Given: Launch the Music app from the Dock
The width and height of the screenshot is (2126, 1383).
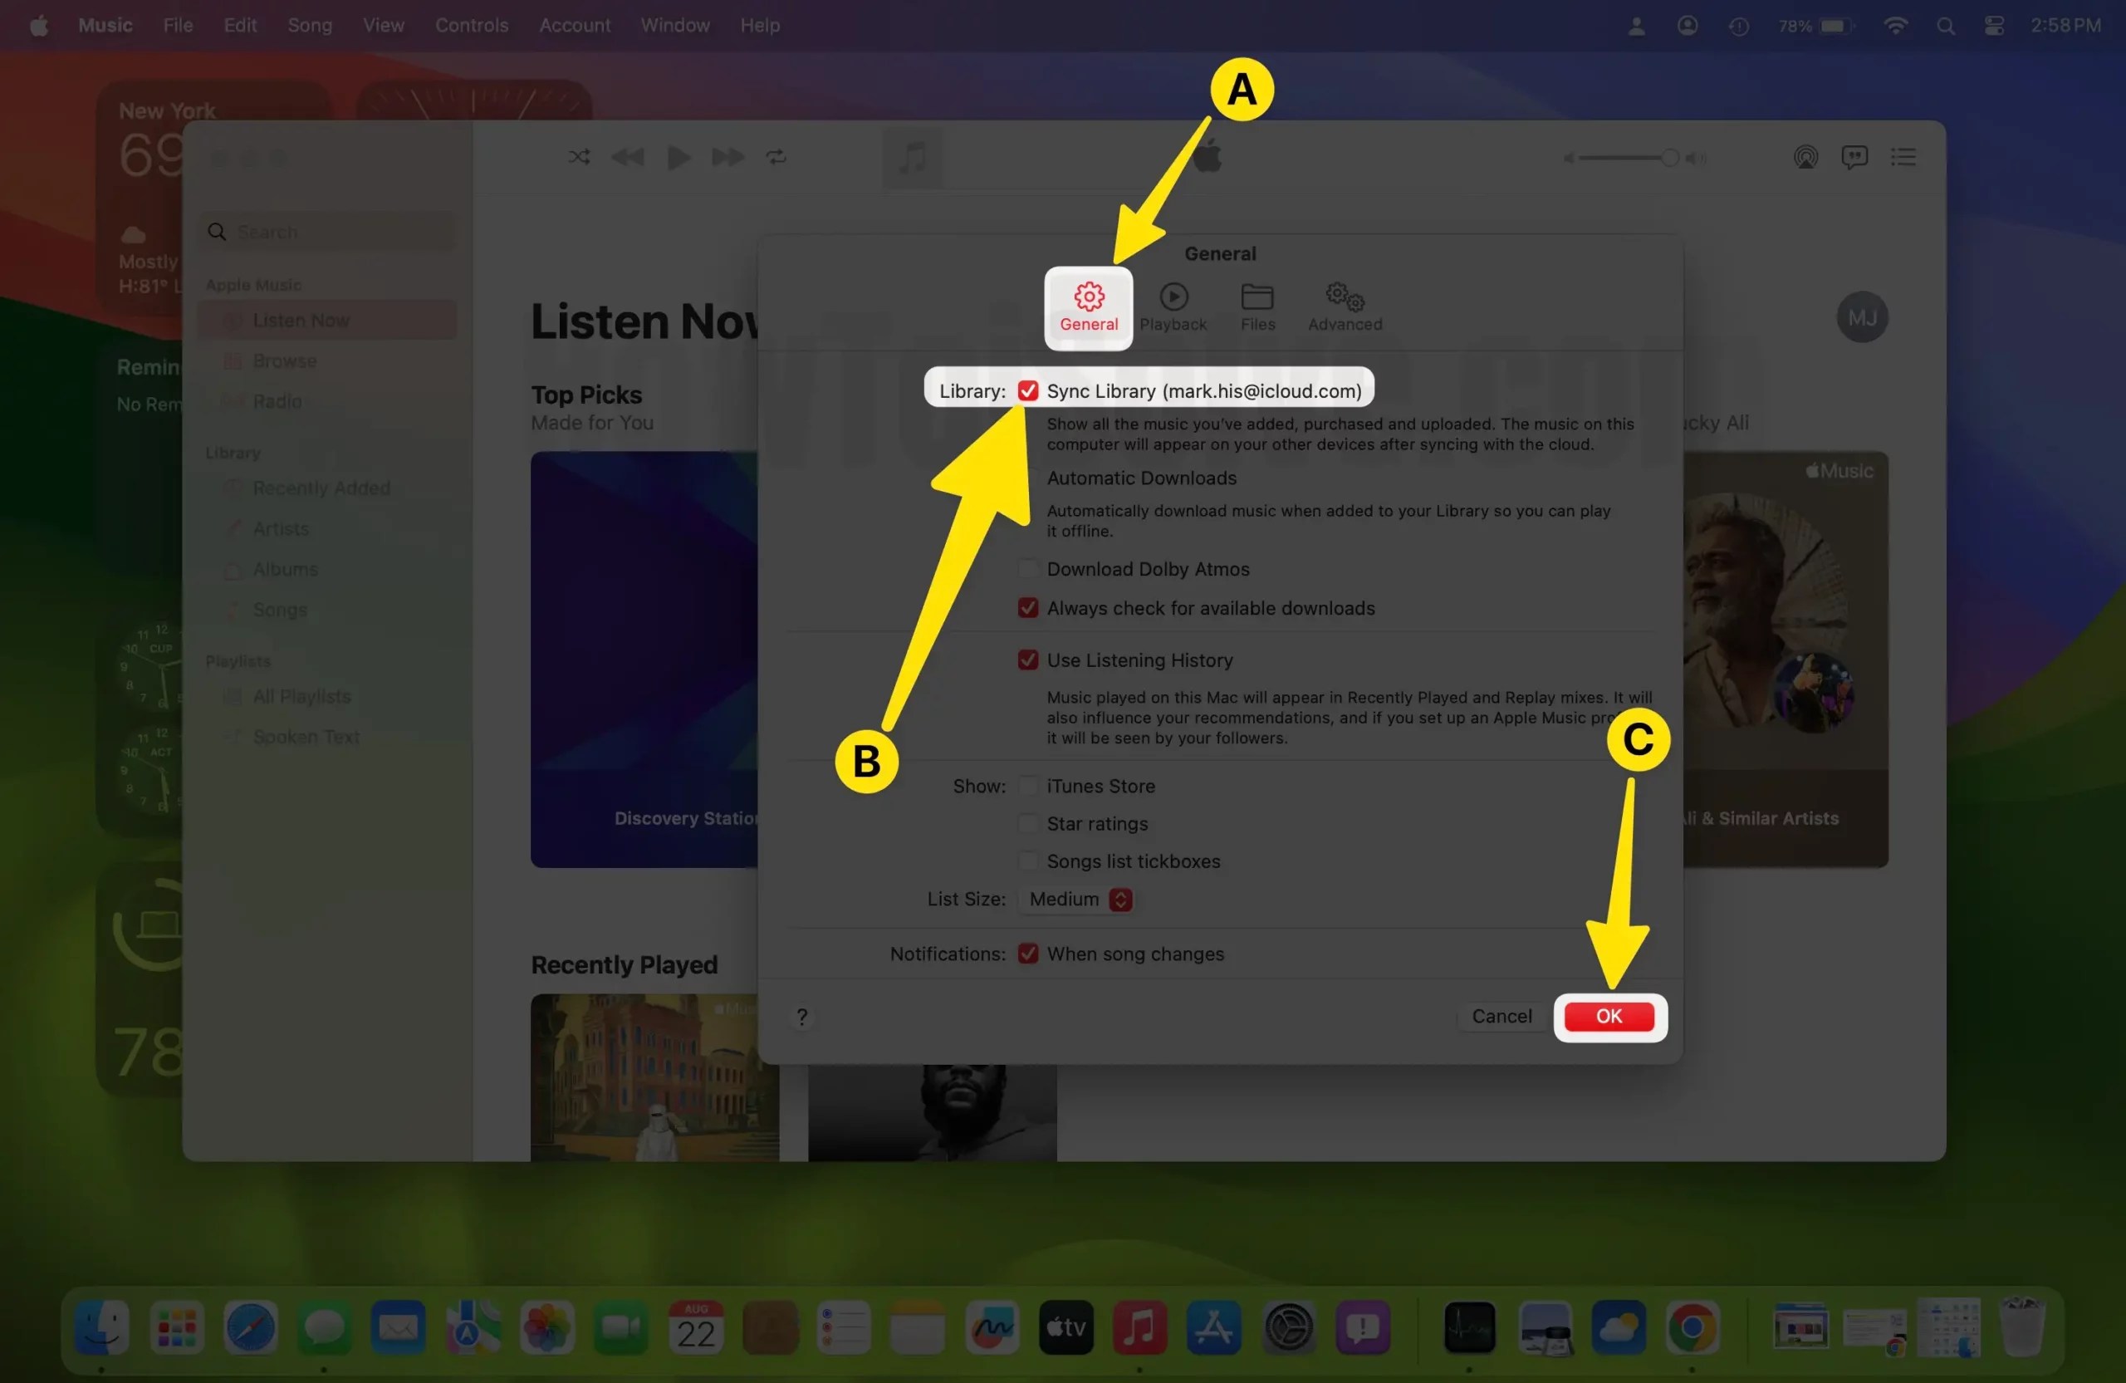Looking at the screenshot, I should [1140, 1328].
